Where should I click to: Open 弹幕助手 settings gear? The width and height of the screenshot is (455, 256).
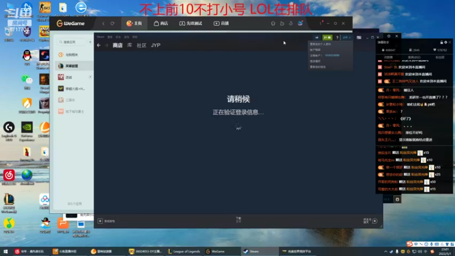(446, 42)
